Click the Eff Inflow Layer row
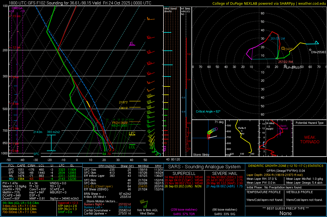This screenshot has width=327, height=217. (124, 176)
